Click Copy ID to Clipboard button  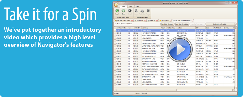167,24
